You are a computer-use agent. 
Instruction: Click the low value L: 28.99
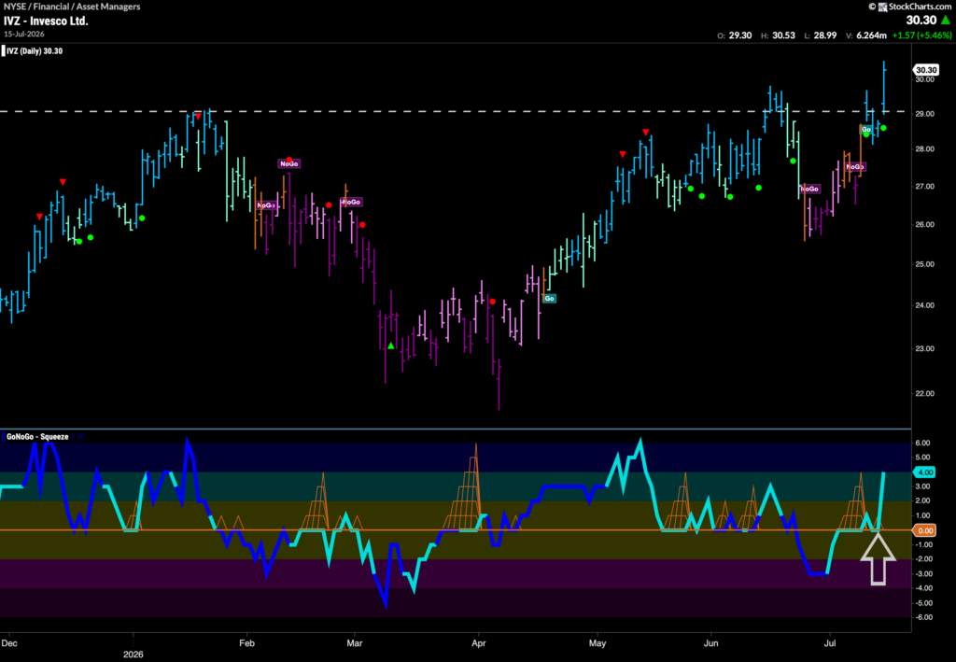820,35
